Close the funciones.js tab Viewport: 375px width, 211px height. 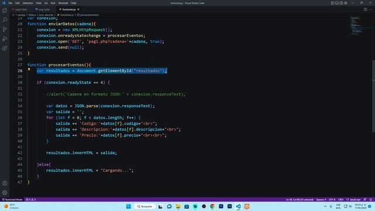pyautogui.click(x=78, y=9)
